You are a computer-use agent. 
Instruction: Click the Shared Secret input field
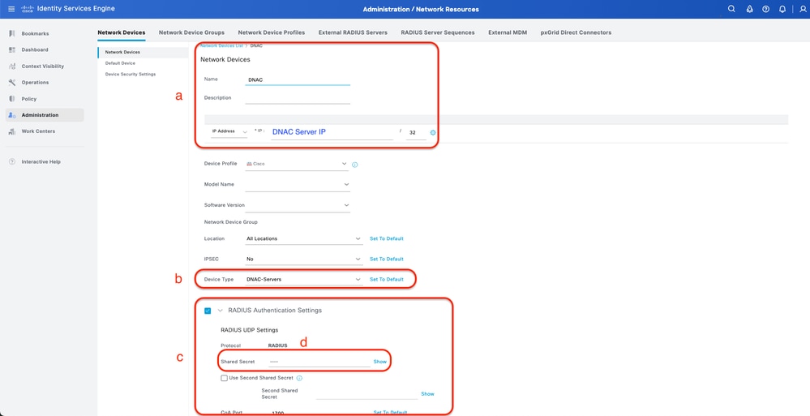pyautogui.click(x=319, y=362)
